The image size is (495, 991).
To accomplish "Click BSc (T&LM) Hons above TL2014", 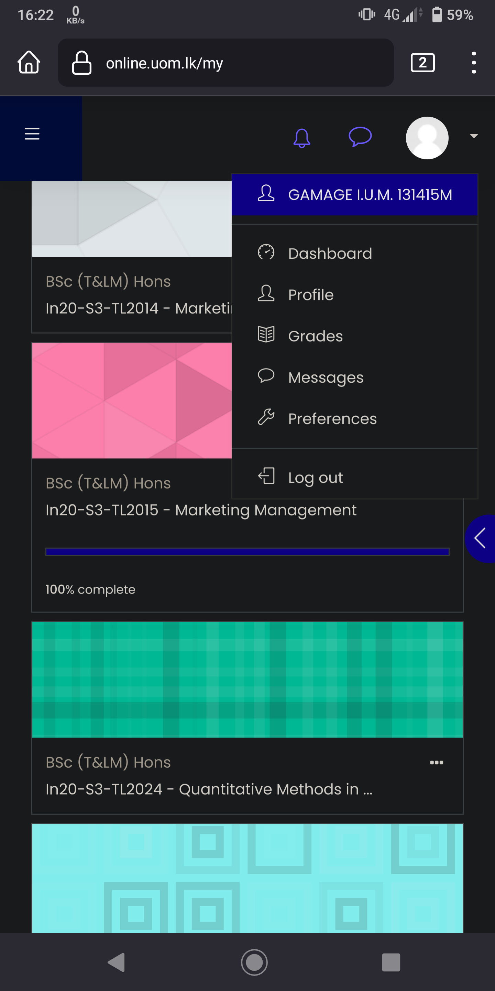I will click(108, 281).
